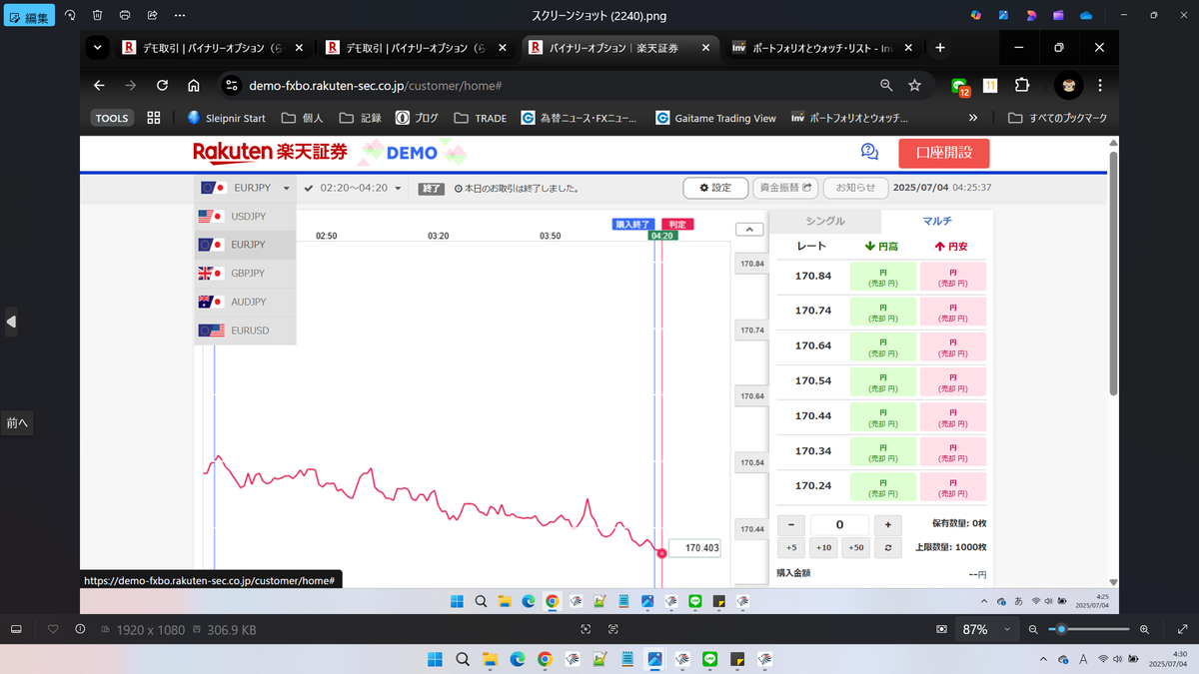The image size is (1199, 674).
Task: Print the image from Photos toolbar
Action: click(x=124, y=16)
